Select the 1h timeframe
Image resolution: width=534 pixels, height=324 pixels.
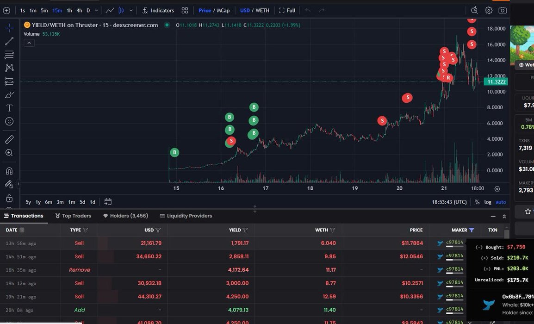69,10
